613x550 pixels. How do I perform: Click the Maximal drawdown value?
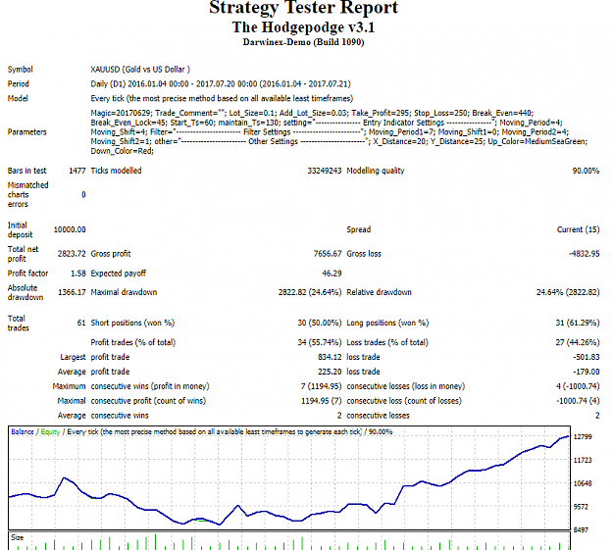(310, 292)
